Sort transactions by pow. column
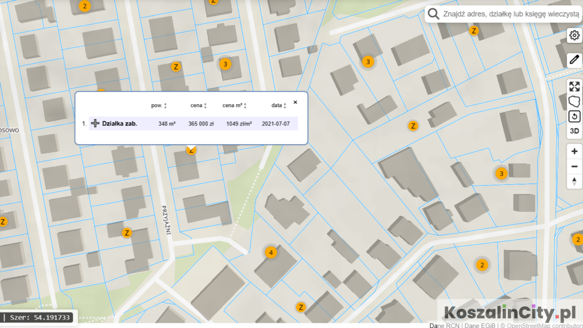The height and width of the screenshot is (328, 583). [x=159, y=105]
